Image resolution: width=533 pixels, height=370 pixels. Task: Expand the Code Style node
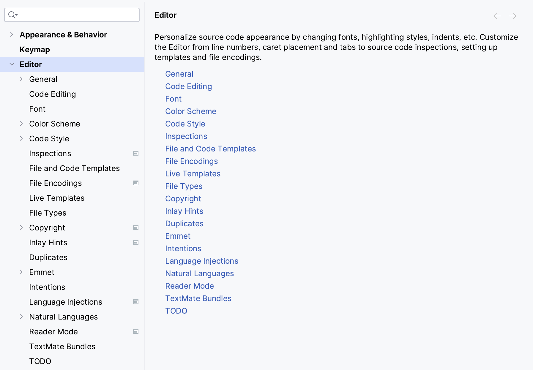(x=21, y=139)
